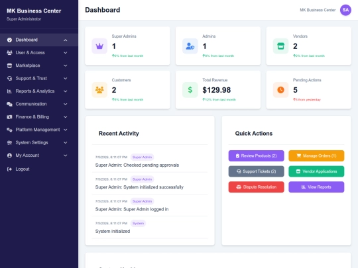Click the Marketplace store icon in sidebar
The image size is (358, 268).
9,66
